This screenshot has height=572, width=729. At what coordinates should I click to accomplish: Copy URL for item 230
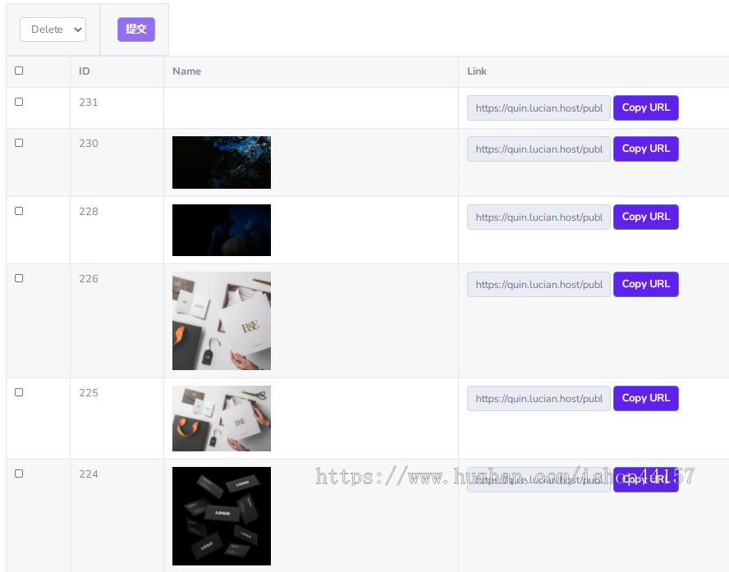click(646, 149)
